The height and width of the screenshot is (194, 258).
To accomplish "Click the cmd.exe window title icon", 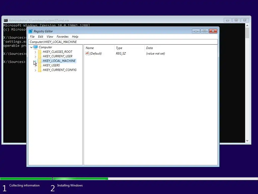I will tap(6, 20).
